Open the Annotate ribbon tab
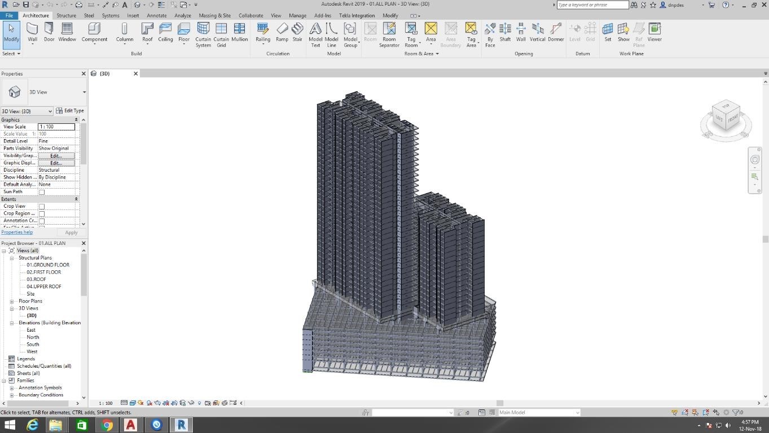The image size is (769, 433). tap(156, 15)
